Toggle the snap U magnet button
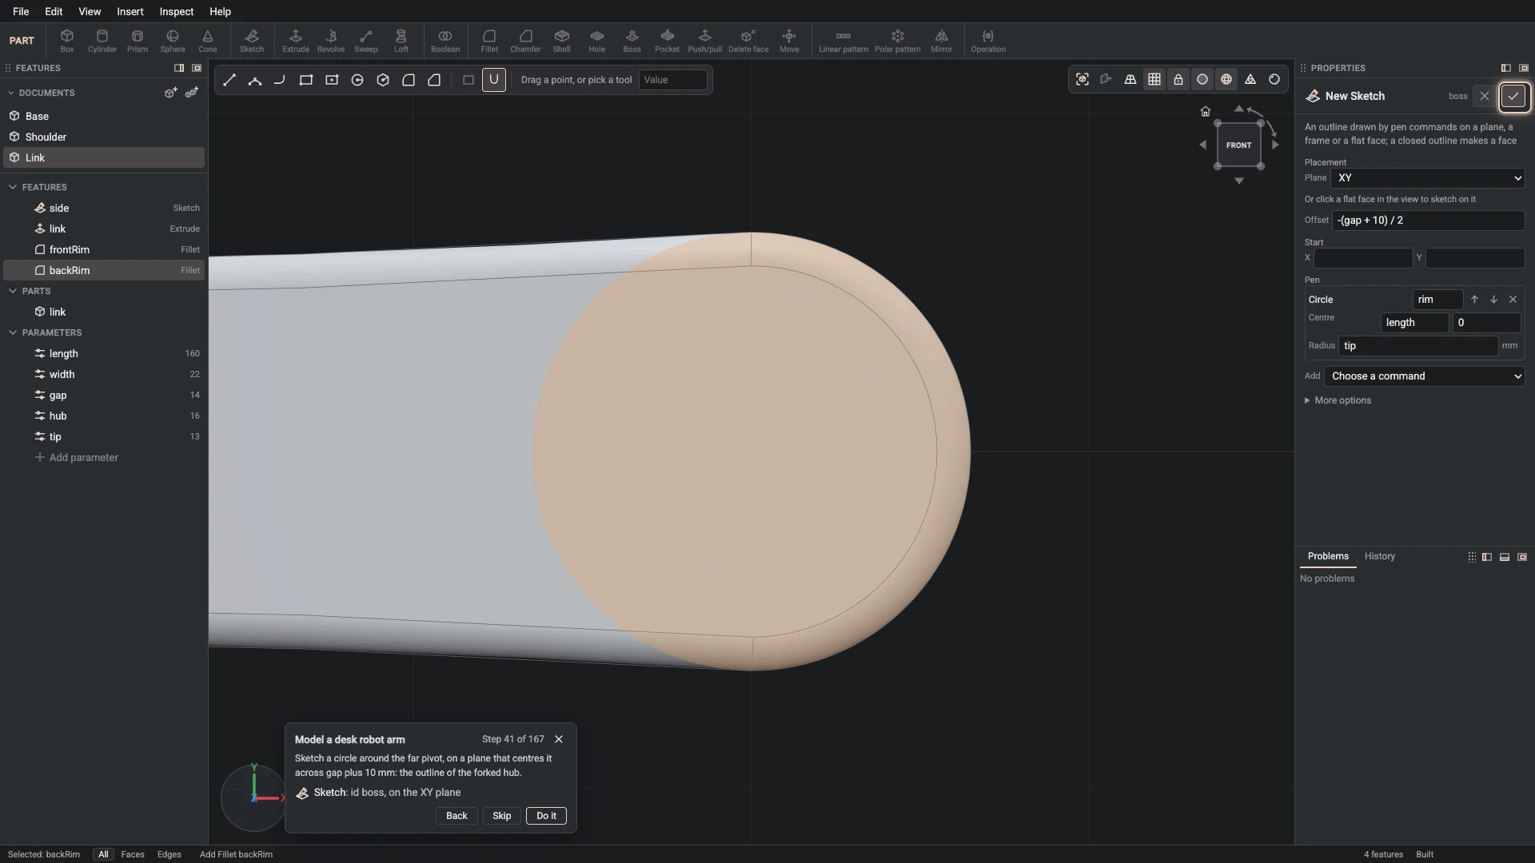This screenshot has width=1535, height=863. click(x=494, y=80)
